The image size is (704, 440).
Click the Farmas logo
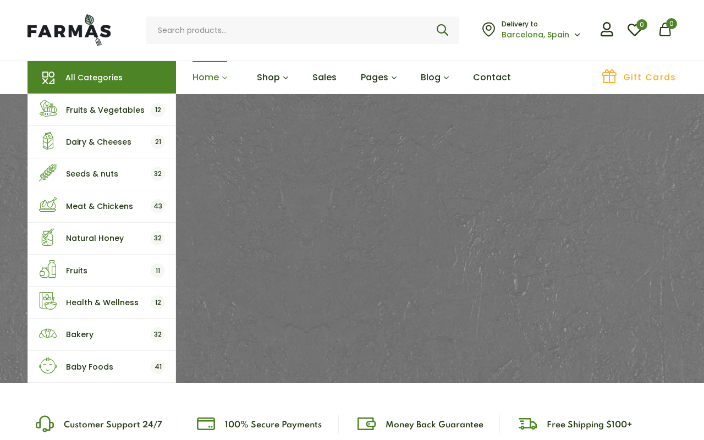click(69, 30)
